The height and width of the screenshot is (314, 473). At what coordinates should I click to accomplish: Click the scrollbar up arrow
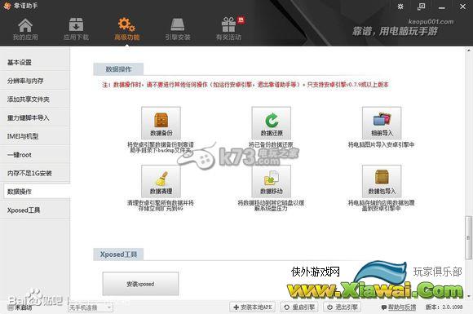click(x=468, y=50)
